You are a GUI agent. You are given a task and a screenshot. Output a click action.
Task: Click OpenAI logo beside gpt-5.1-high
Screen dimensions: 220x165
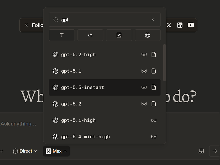coord(55,120)
